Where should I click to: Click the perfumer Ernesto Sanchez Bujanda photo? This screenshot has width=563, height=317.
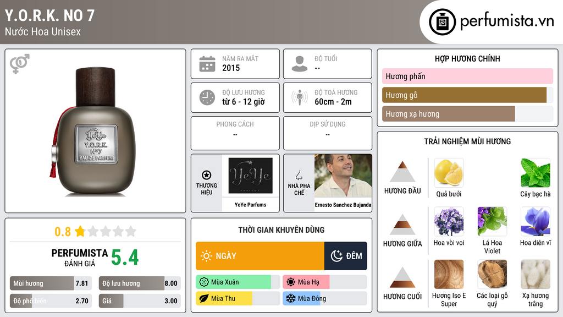343,176
